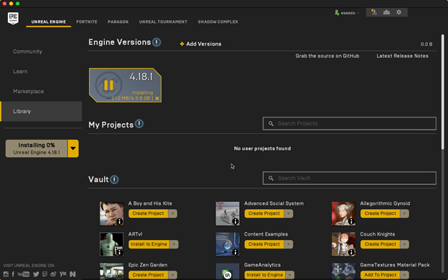Click the Vault info icon
This screenshot has width=448, height=280.
(114, 180)
